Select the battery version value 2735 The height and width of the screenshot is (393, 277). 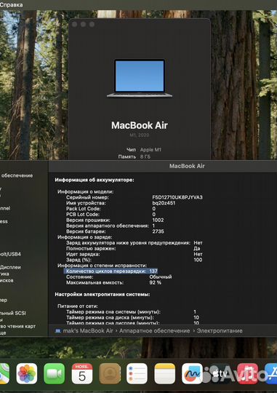pyautogui.click(x=158, y=231)
